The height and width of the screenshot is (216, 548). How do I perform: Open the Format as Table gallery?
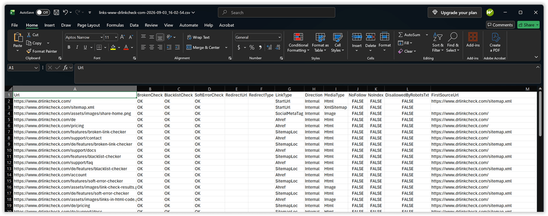(320, 42)
